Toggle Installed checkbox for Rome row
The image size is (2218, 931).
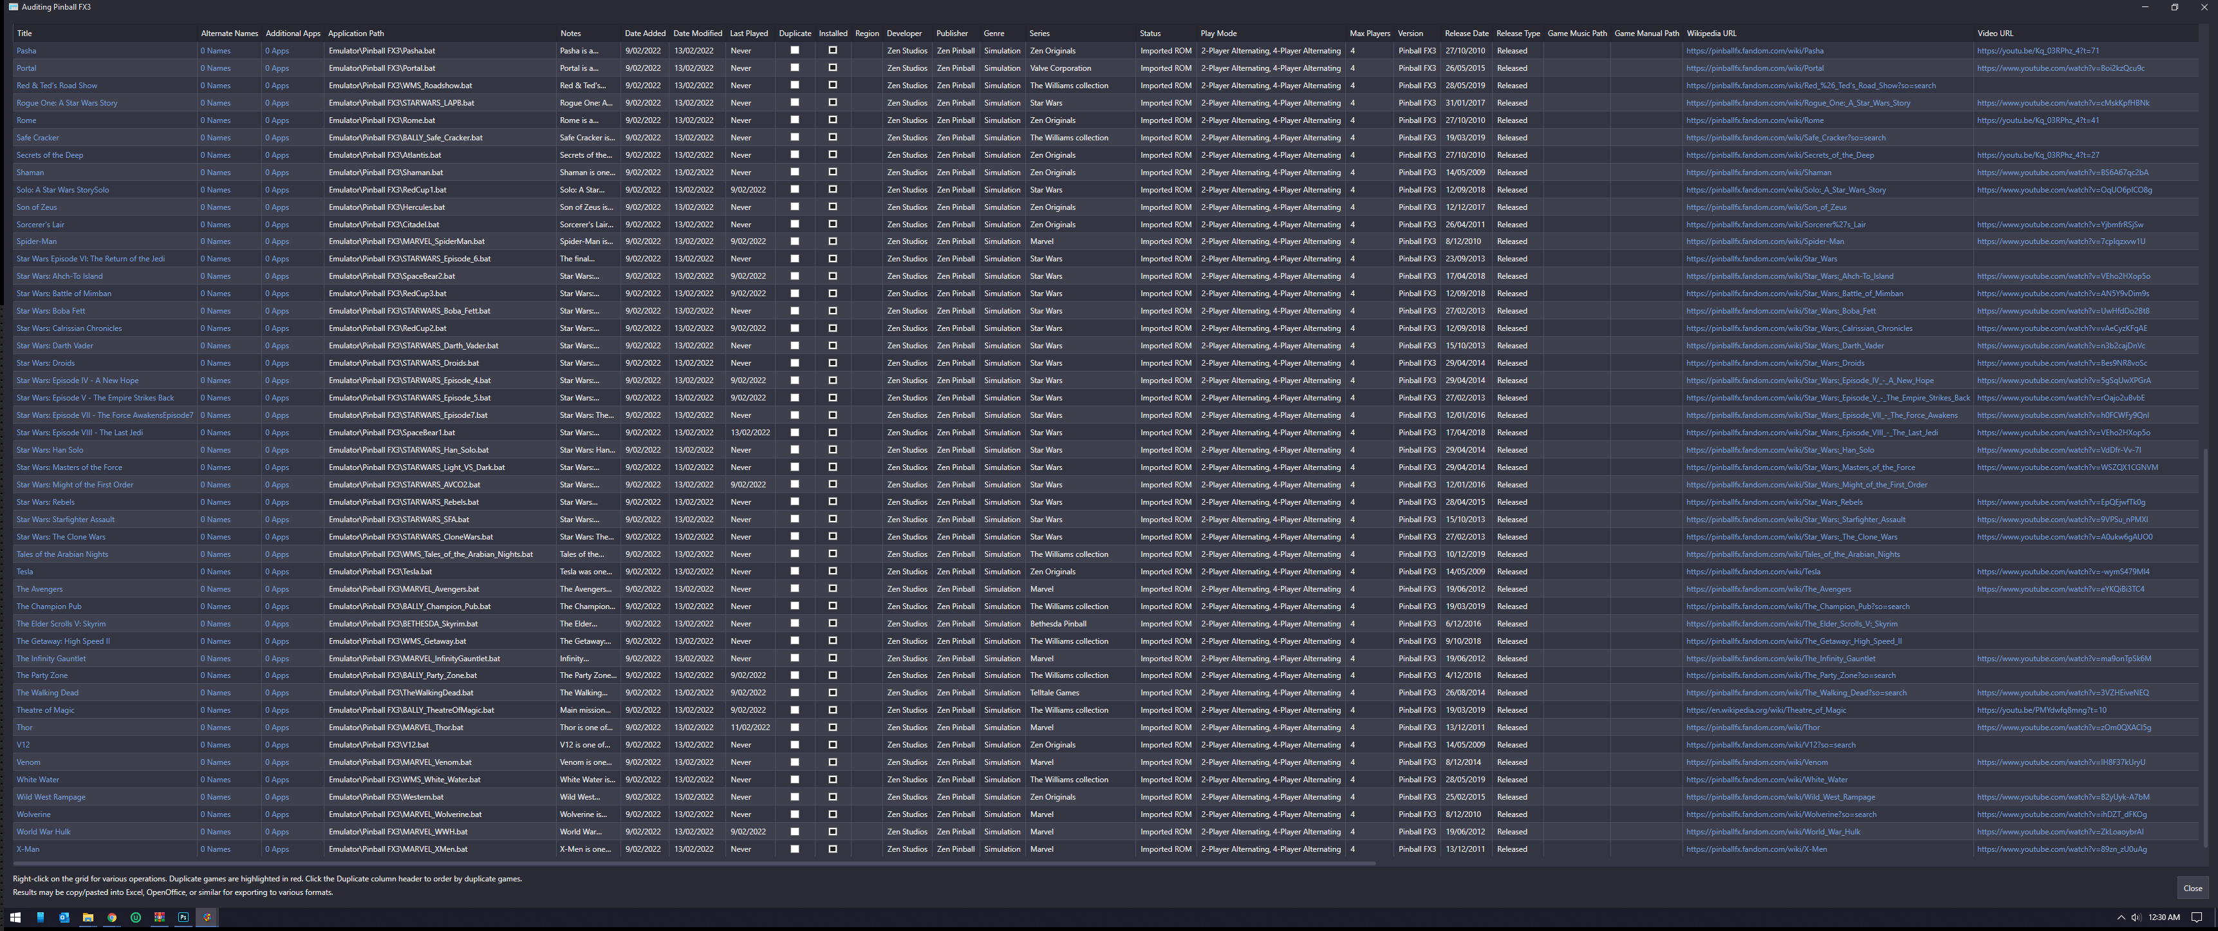[833, 120]
